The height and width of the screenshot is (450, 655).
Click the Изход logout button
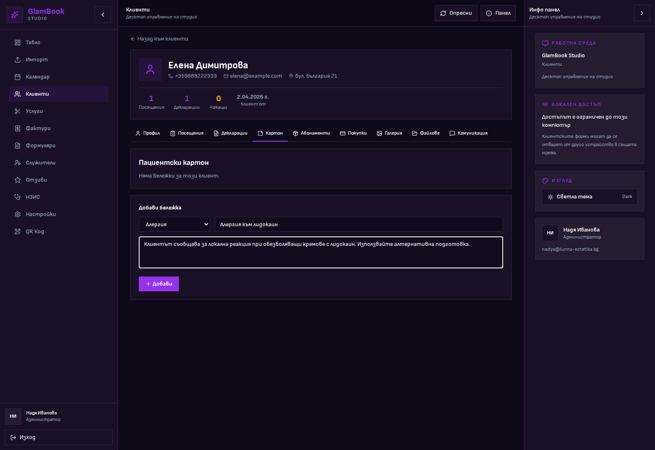(x=59, y=437)
